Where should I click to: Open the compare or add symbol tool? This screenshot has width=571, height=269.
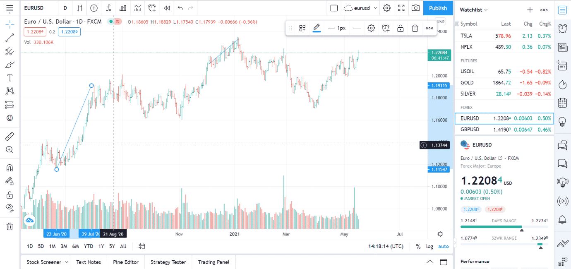click(x=94, y=8)
